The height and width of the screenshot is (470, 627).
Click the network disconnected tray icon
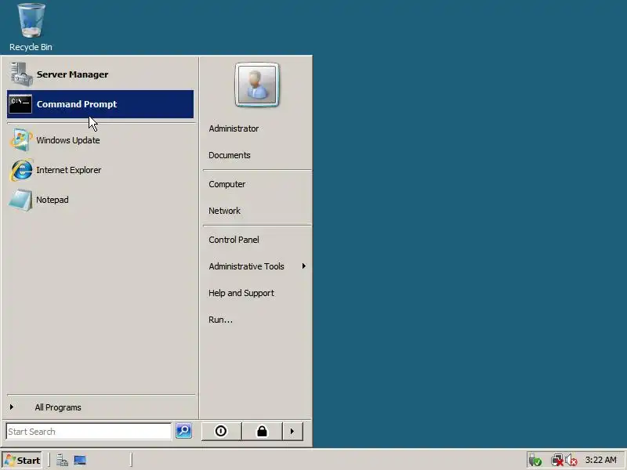(x=557, y=461)
